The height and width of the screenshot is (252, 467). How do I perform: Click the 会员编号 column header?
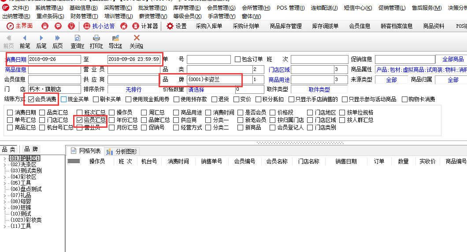[x=245, y=161]
